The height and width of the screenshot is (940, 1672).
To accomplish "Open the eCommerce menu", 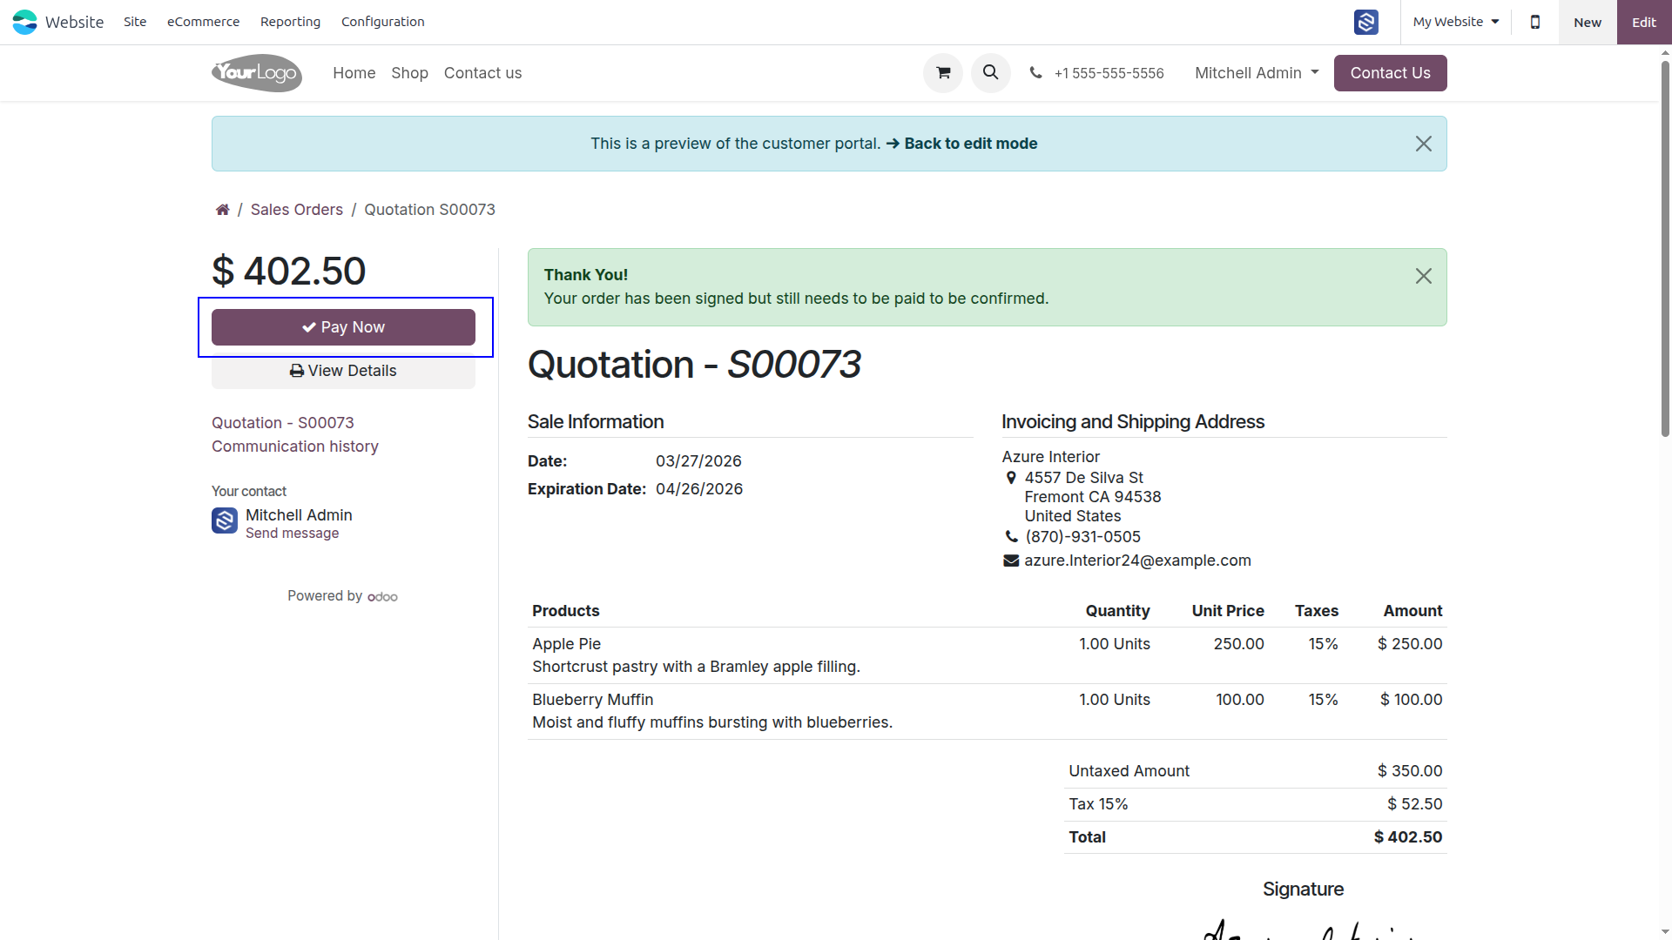I will [x=203, y=22].
